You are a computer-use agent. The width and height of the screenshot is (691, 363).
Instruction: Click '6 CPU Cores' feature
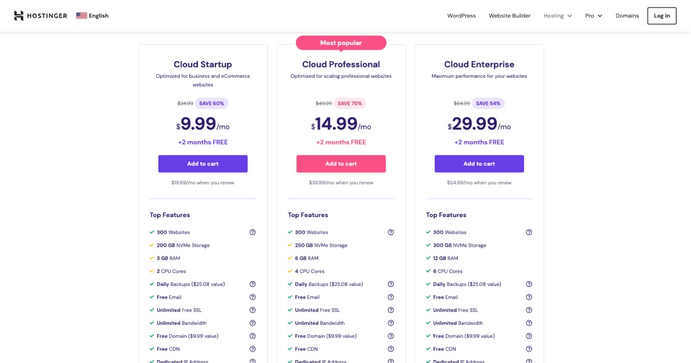(x=447, y=271)
